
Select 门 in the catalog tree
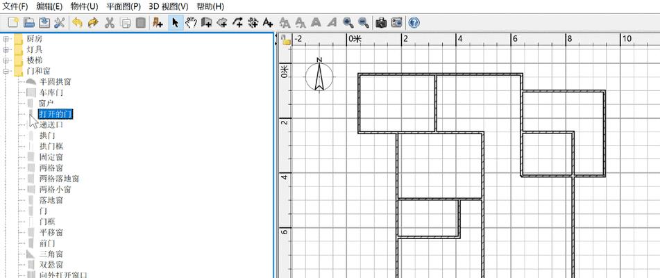(43, 211)
